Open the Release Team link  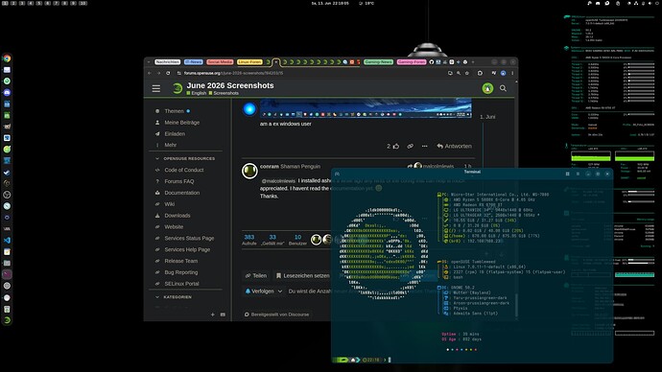(x=180, y=261)
